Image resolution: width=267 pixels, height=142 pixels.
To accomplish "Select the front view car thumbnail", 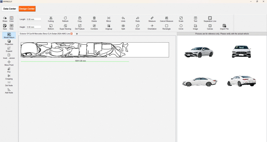I will point(241,51).
